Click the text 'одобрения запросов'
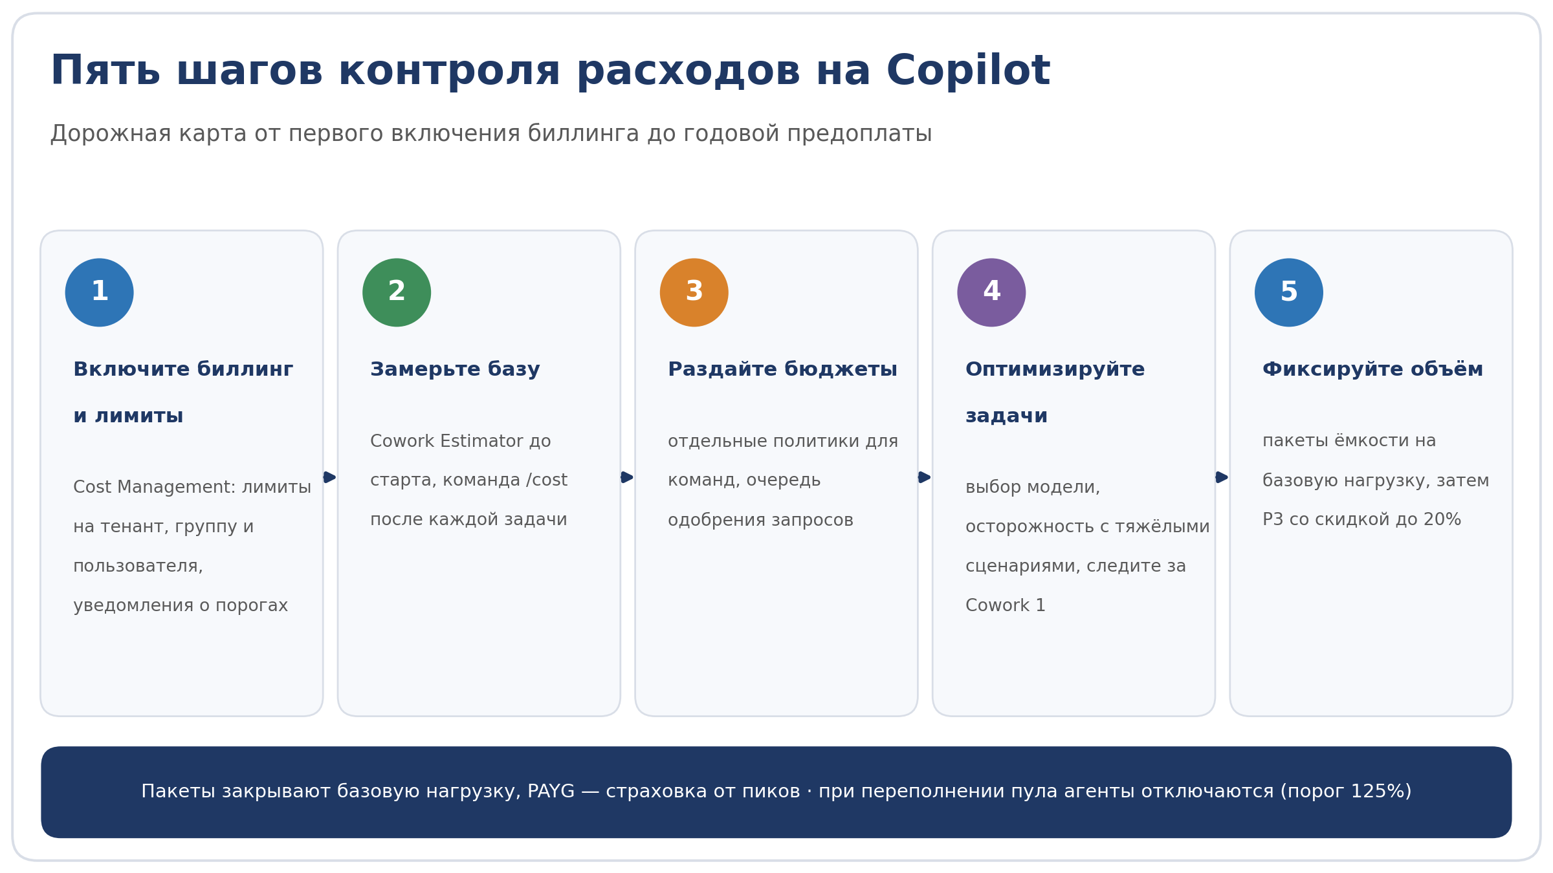Viewport: 1553px width, 873px height. pos(760,520)
